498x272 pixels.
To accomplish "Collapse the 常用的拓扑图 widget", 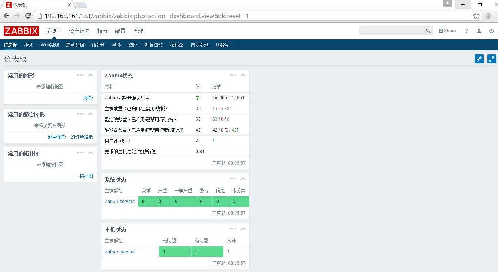I will pyautogui.click(x=90, y=153).
